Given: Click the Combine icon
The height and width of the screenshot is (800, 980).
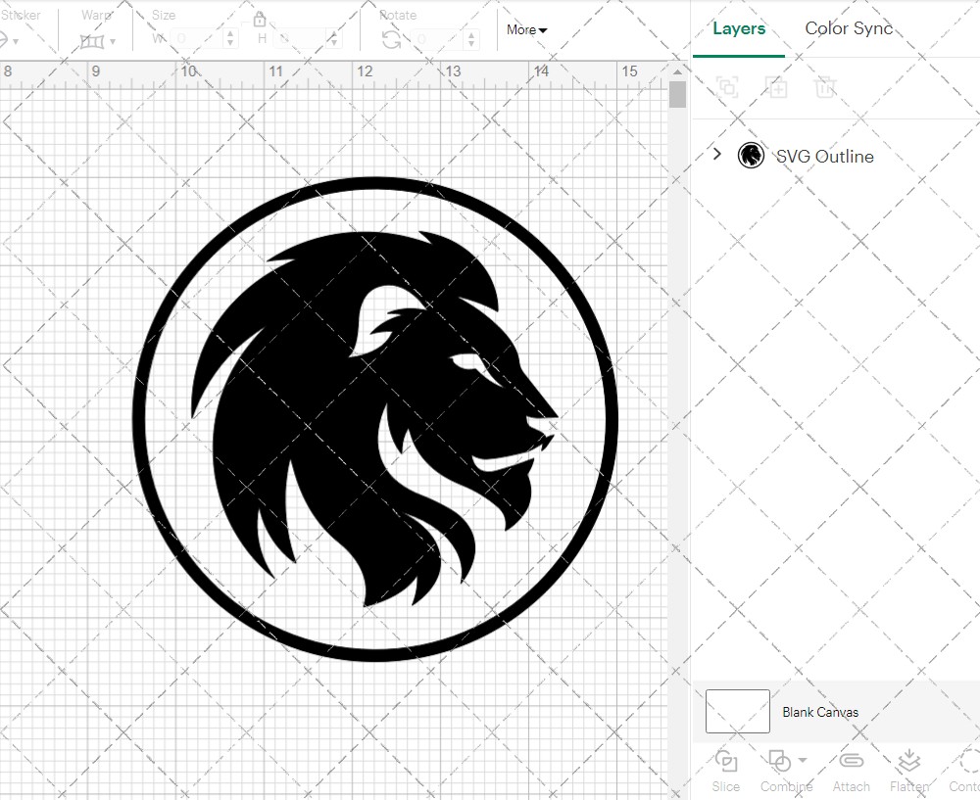Looking at the screenshot, I should click(x=780, y=762).
